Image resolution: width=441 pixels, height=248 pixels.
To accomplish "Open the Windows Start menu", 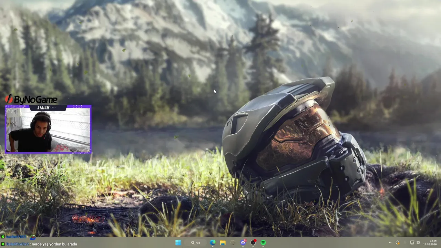I will (178, 242).
